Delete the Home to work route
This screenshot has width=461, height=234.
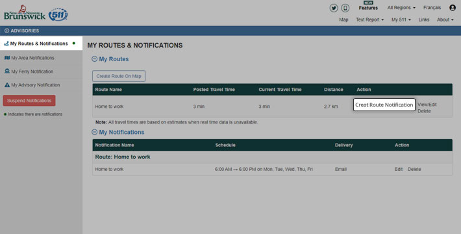pyautogui.click(x=424, y=111)
